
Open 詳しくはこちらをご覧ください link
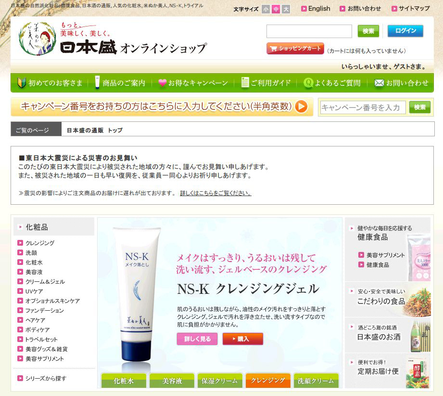(215, 193)
